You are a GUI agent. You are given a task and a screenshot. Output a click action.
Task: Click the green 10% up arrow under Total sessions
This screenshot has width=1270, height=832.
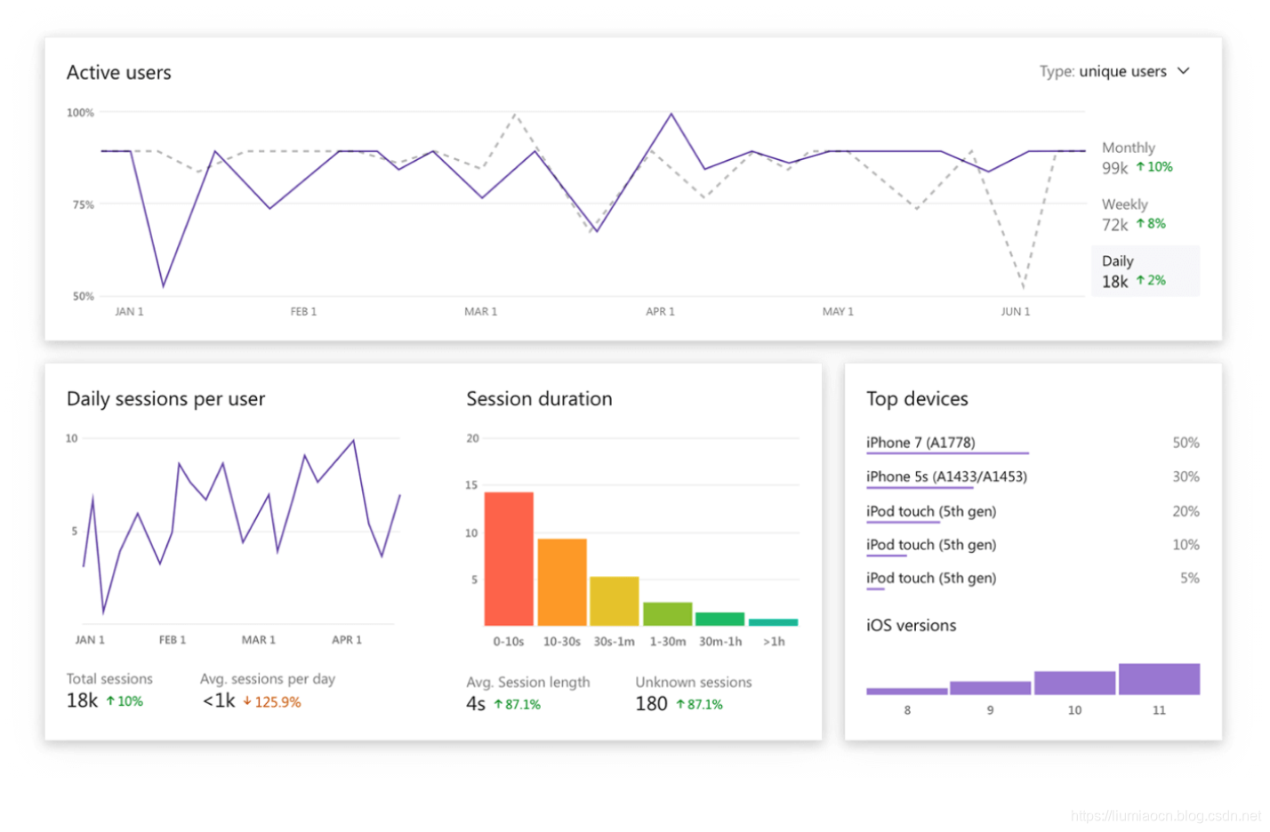click(125, 701)
